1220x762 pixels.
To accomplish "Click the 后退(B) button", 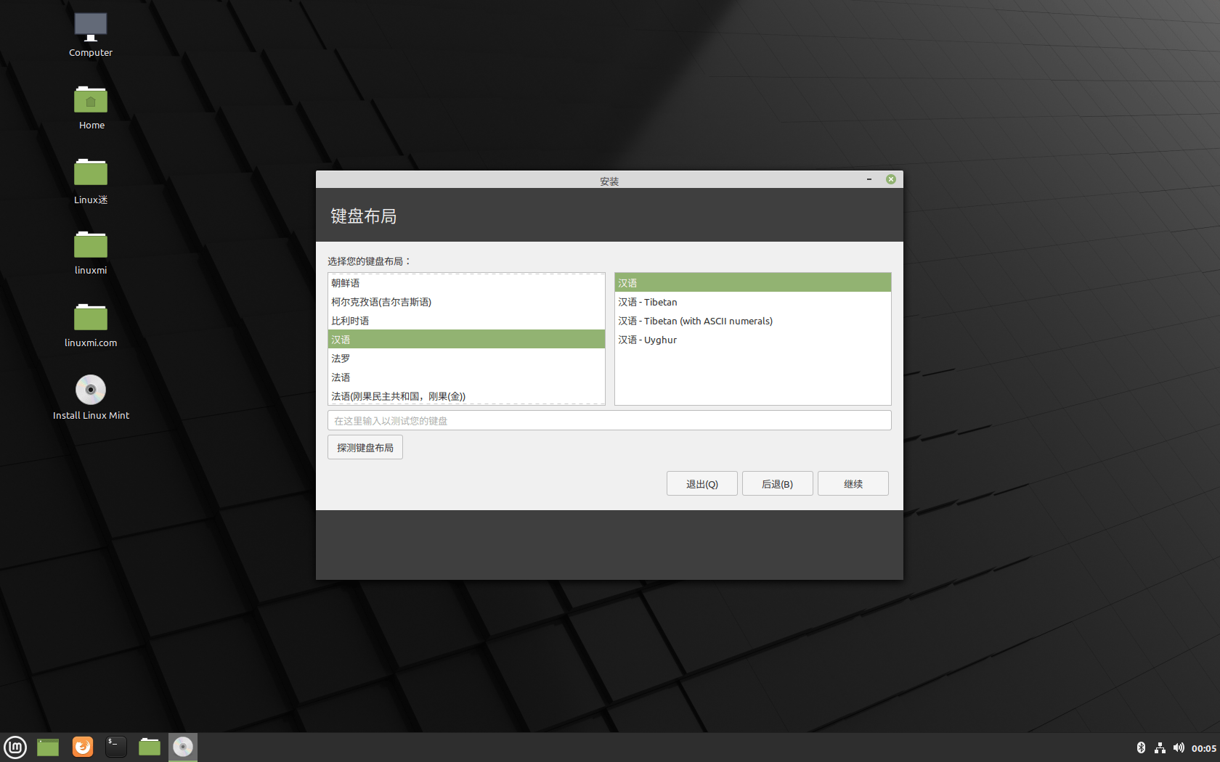I will pyautogui.click(x=777, y=483).
